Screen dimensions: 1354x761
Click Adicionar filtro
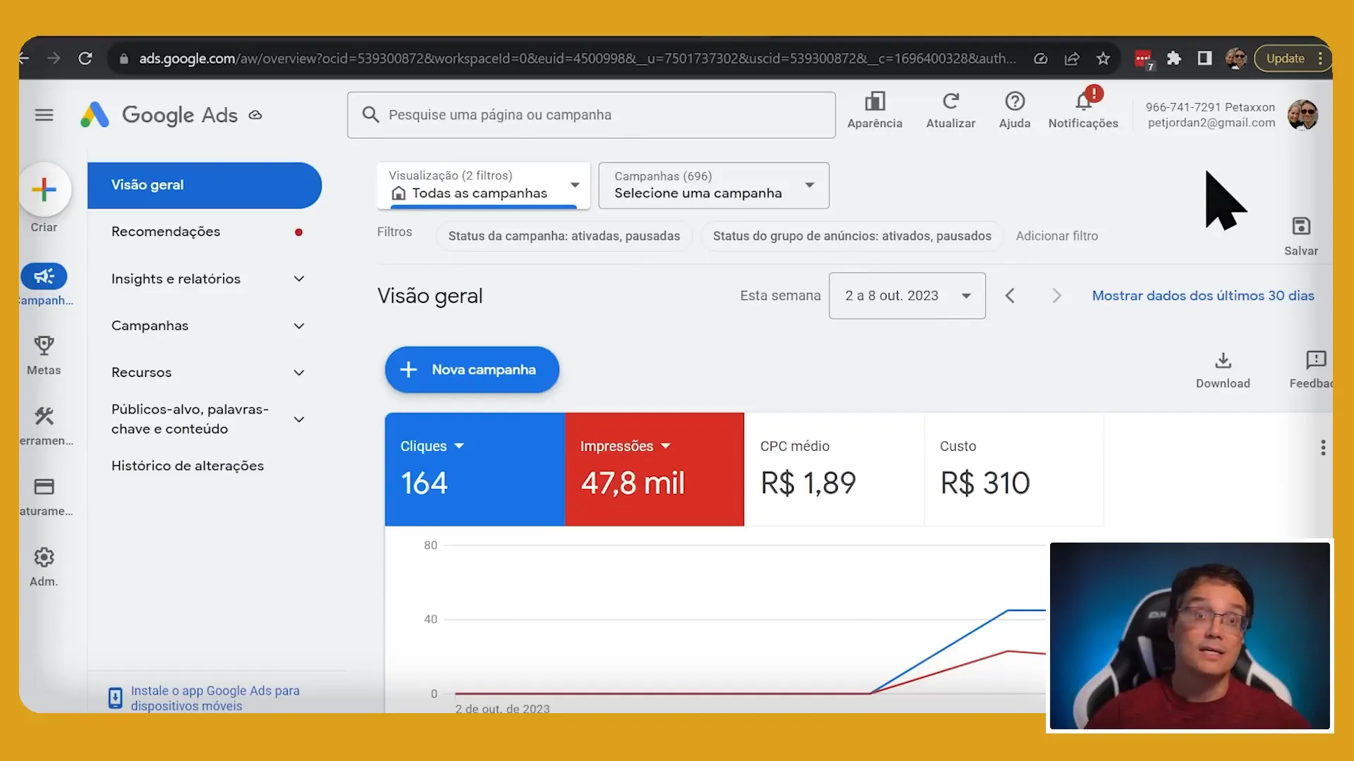(x=1056, y=236)
